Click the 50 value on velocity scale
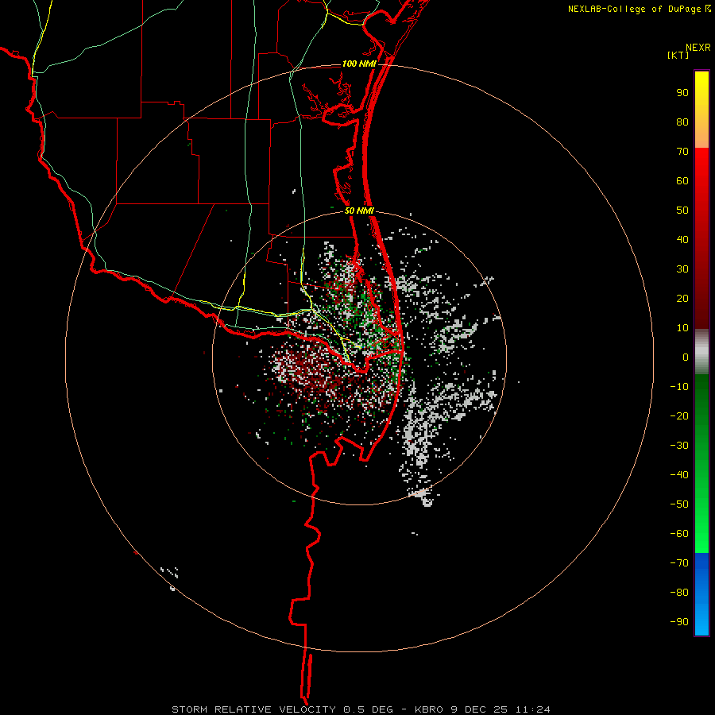Screen dimensions: 715x715 click(682, 211)
